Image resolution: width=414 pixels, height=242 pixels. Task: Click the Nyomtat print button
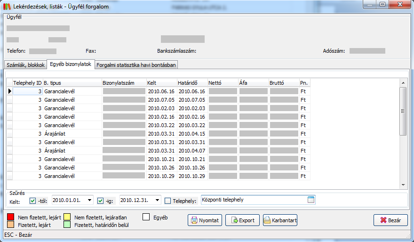[x=205, y=220]
